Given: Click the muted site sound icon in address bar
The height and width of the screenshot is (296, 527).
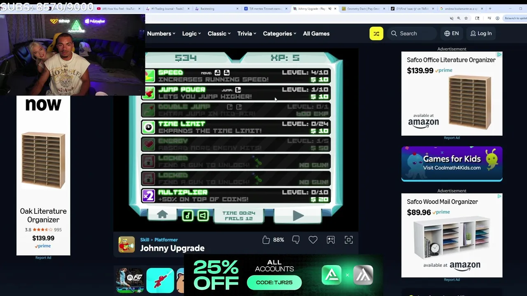Looking at the screenshot, I should 452,18.
